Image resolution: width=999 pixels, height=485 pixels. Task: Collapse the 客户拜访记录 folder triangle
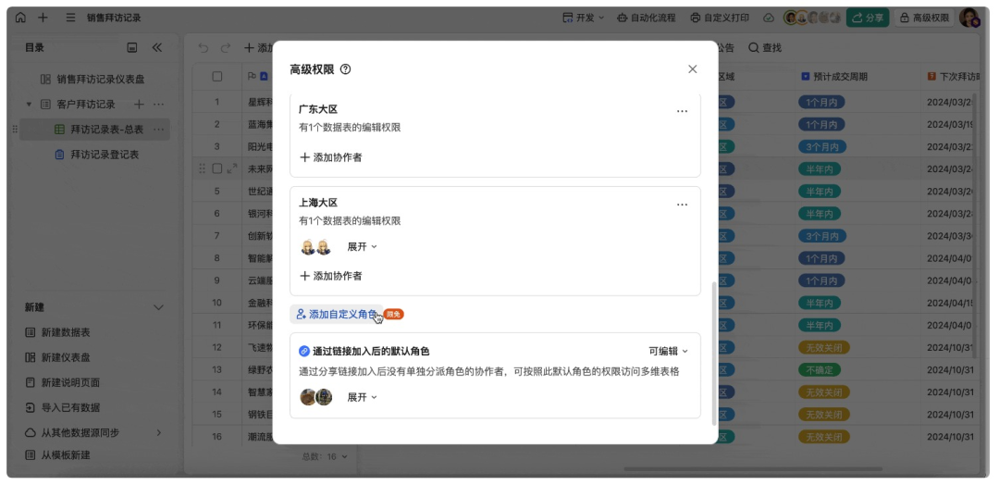tap(29, 104)
